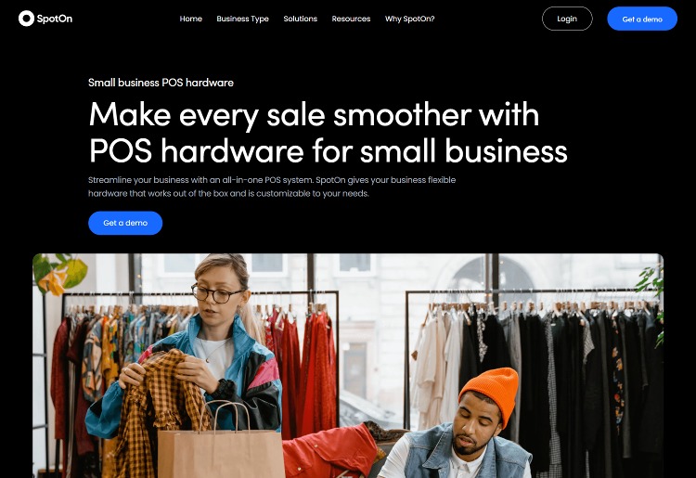This screenshot has height=478, width=696.
Task: Click the plant leaves in image corner
Action: pos(60,273)
